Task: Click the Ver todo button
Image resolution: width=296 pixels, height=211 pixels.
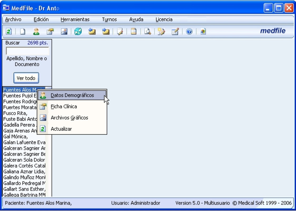Action: 26,78
